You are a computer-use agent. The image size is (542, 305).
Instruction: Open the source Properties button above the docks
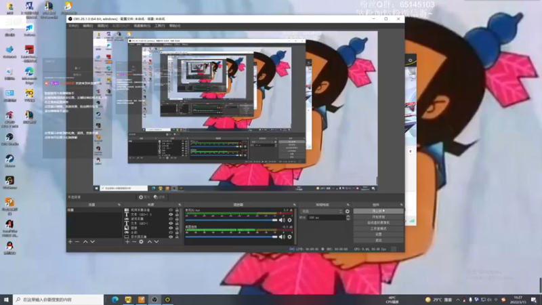coord(144,197)
